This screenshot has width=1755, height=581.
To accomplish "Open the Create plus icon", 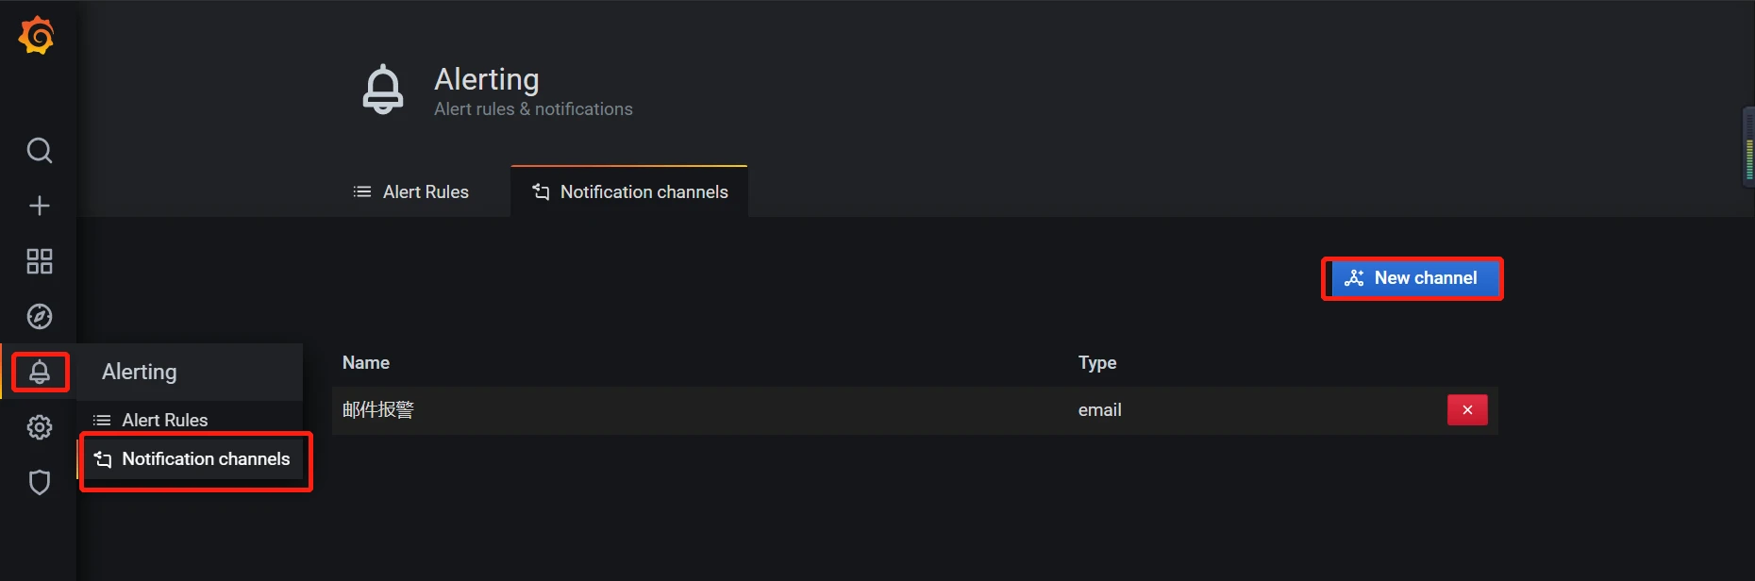I will [39, 206].
